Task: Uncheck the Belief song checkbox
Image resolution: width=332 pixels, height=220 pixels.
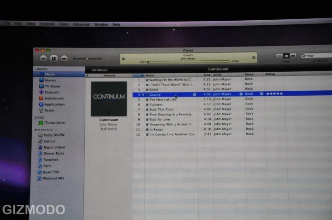Action: click(147, 90)
